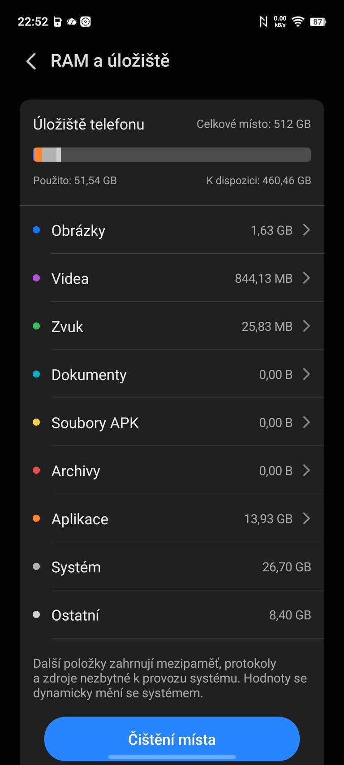The height and width of the screenshot is (765, 344).
Task: Tap the green dot beside Zvuk
Action: pos(37,326)
